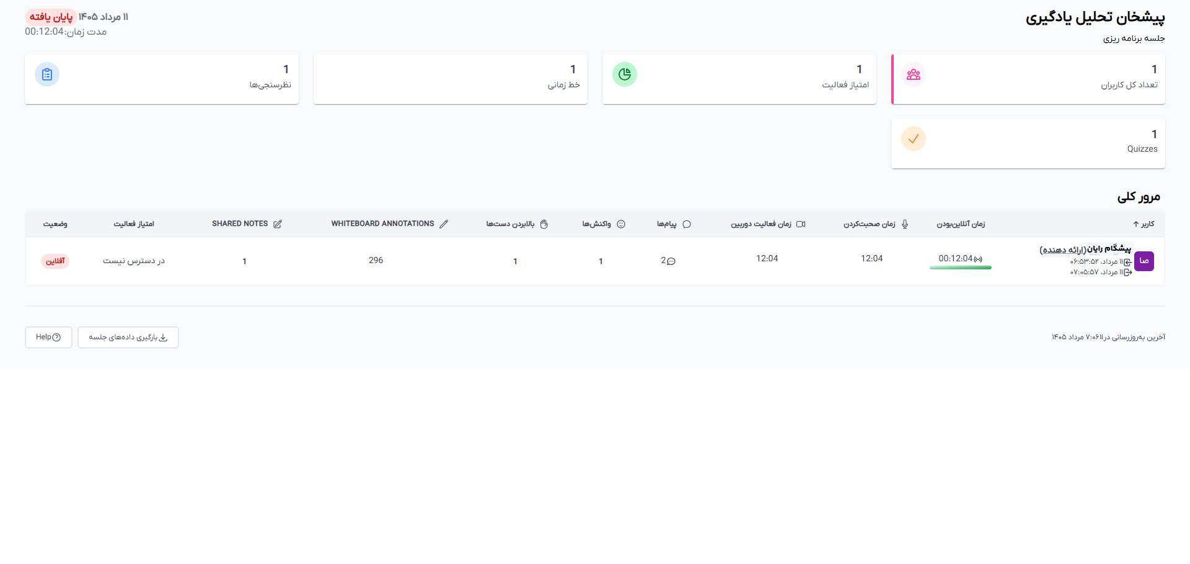The width and height of the screenshot is (1190, 564).
Task: Click the chat bubble icon in messages header
Action: pyautogui.click(x=686, y=224)
